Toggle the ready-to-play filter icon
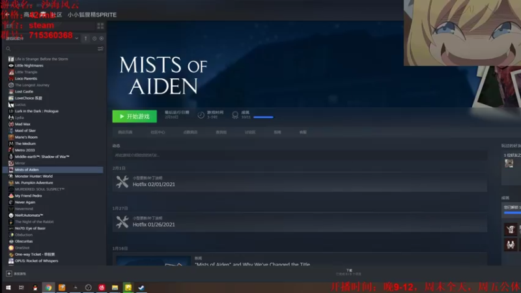521x293 pixels. click(102, 38)
